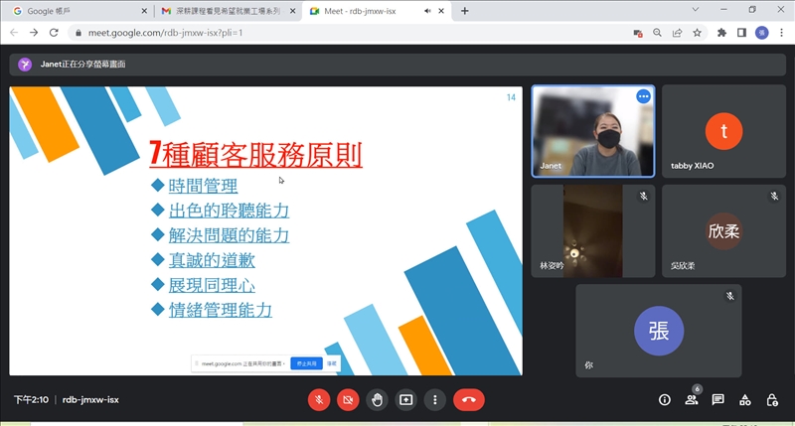Toggle the camera off button
The height and width of the screenshot is (426, 795).
[x=348, y=399]
